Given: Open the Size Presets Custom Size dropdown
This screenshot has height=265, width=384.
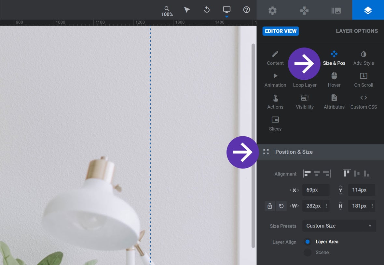Looking at the screenshot, I should point(339,226).
